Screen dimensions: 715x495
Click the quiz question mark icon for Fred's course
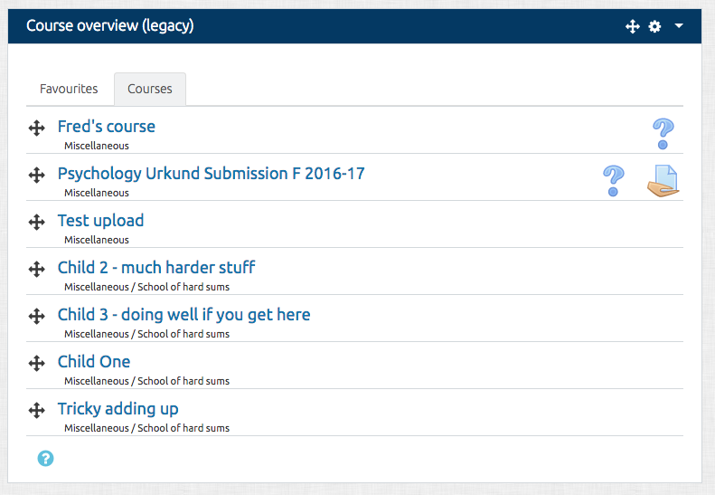point(663,134)
